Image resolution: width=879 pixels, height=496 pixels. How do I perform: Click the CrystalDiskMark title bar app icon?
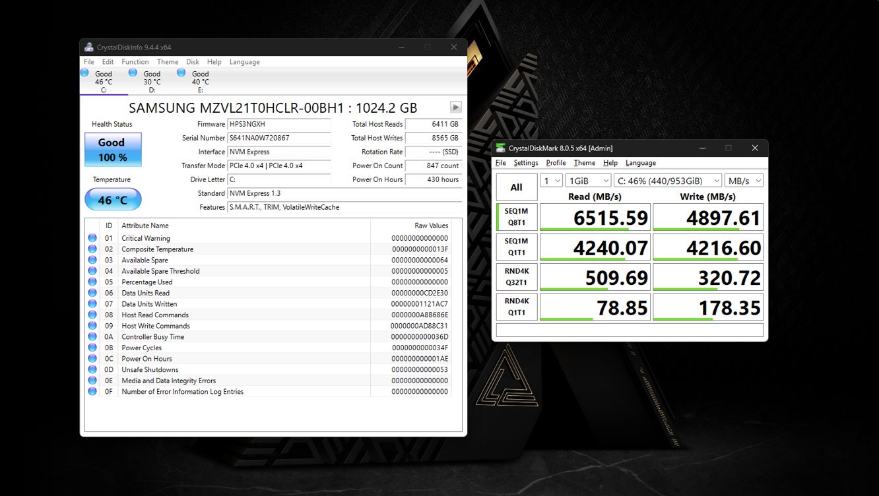click(x=500, y=148)
